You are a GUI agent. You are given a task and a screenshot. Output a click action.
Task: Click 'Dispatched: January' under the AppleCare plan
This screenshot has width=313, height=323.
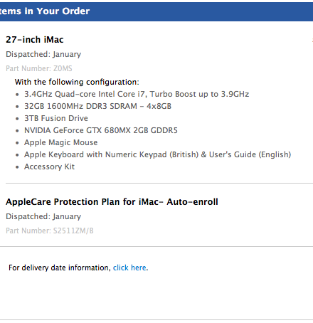[x=43, y=216]
